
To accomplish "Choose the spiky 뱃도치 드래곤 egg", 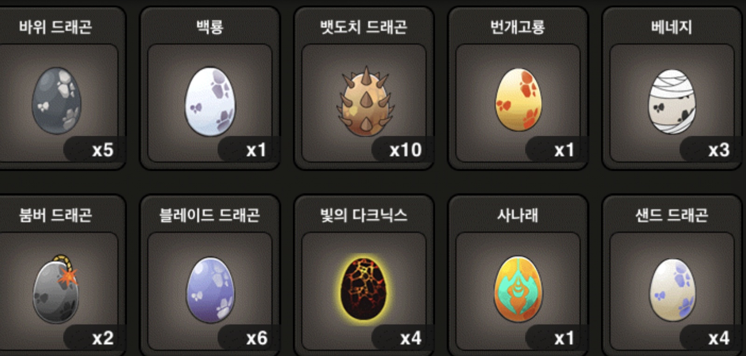I will 365,100.
